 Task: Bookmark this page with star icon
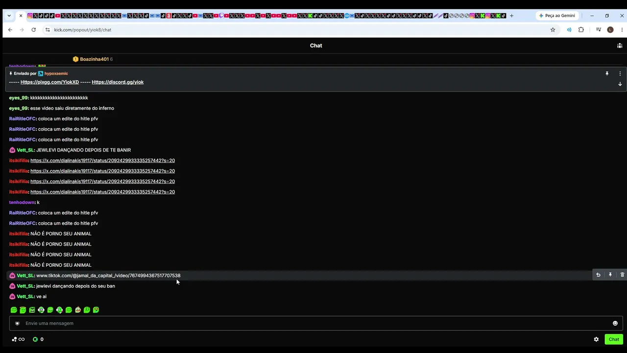click(x=553, y=30)
